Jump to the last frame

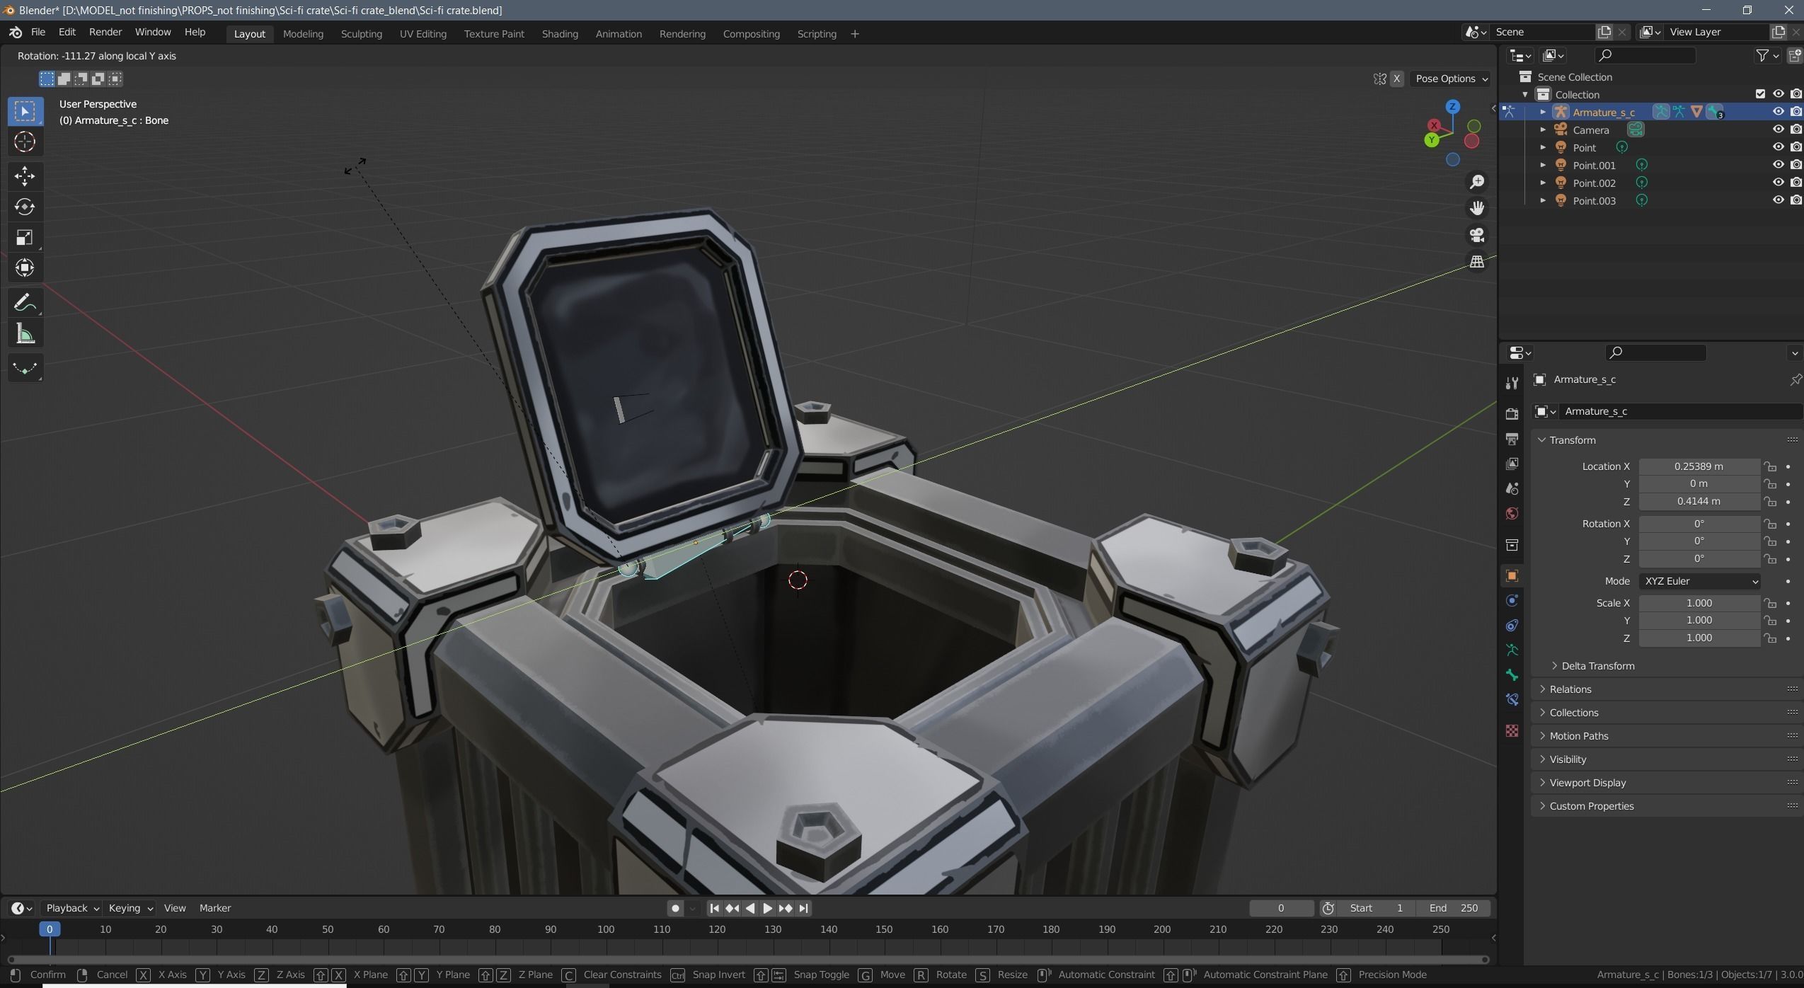tap(803, 908)
